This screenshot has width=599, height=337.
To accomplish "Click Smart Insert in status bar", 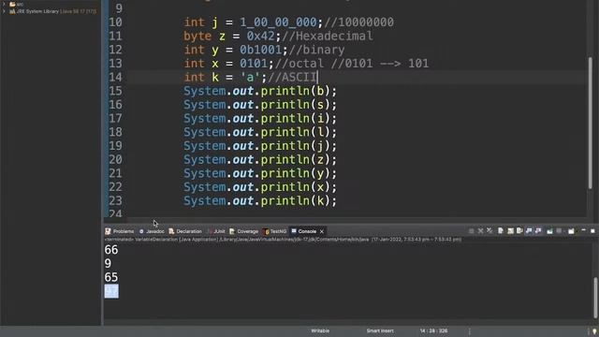I will (380, 330).
